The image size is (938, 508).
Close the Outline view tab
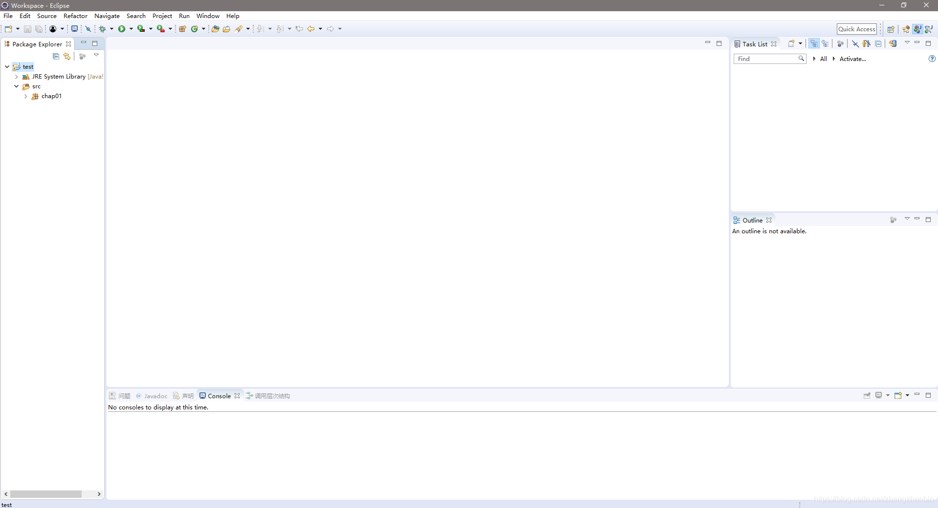tap(769, 220)
